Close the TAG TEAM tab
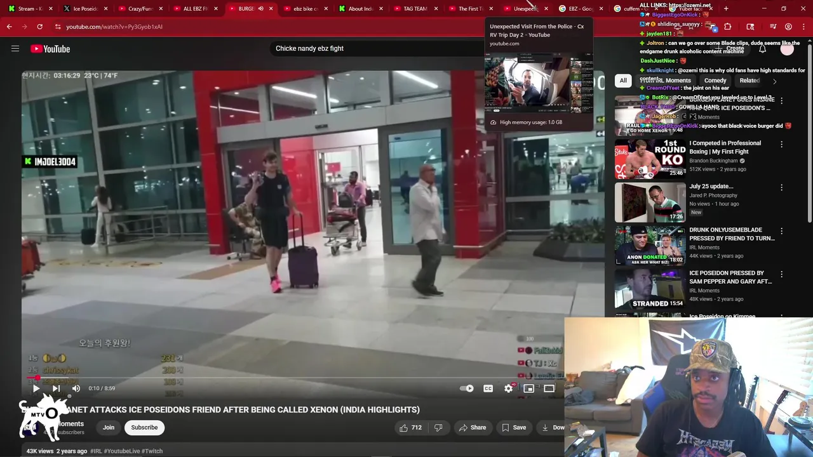Screen dimensions: 813x457 pos(436,9)
